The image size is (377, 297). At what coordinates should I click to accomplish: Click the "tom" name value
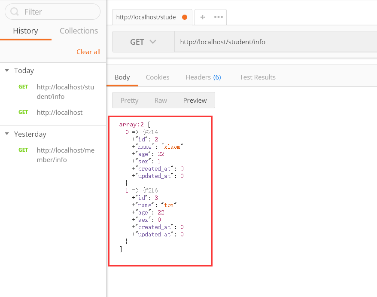tap(169, 205)
